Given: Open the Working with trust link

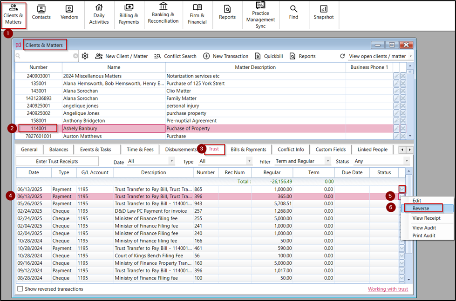Looking at the screenshot, I should point(388,288).
